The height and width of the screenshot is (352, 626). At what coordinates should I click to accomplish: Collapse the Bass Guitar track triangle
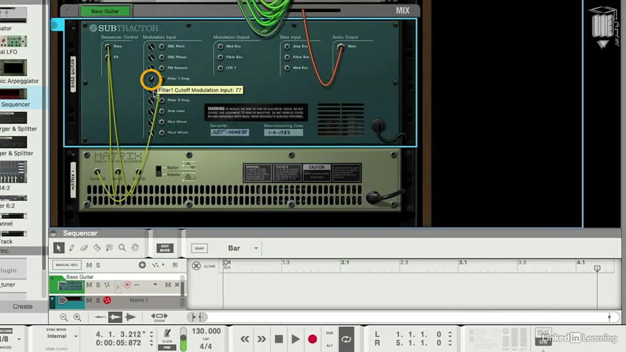pos(52,278)
